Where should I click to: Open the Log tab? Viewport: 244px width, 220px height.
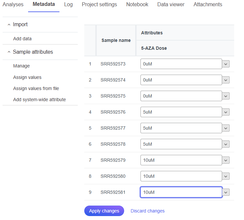[x=68, y=5]
